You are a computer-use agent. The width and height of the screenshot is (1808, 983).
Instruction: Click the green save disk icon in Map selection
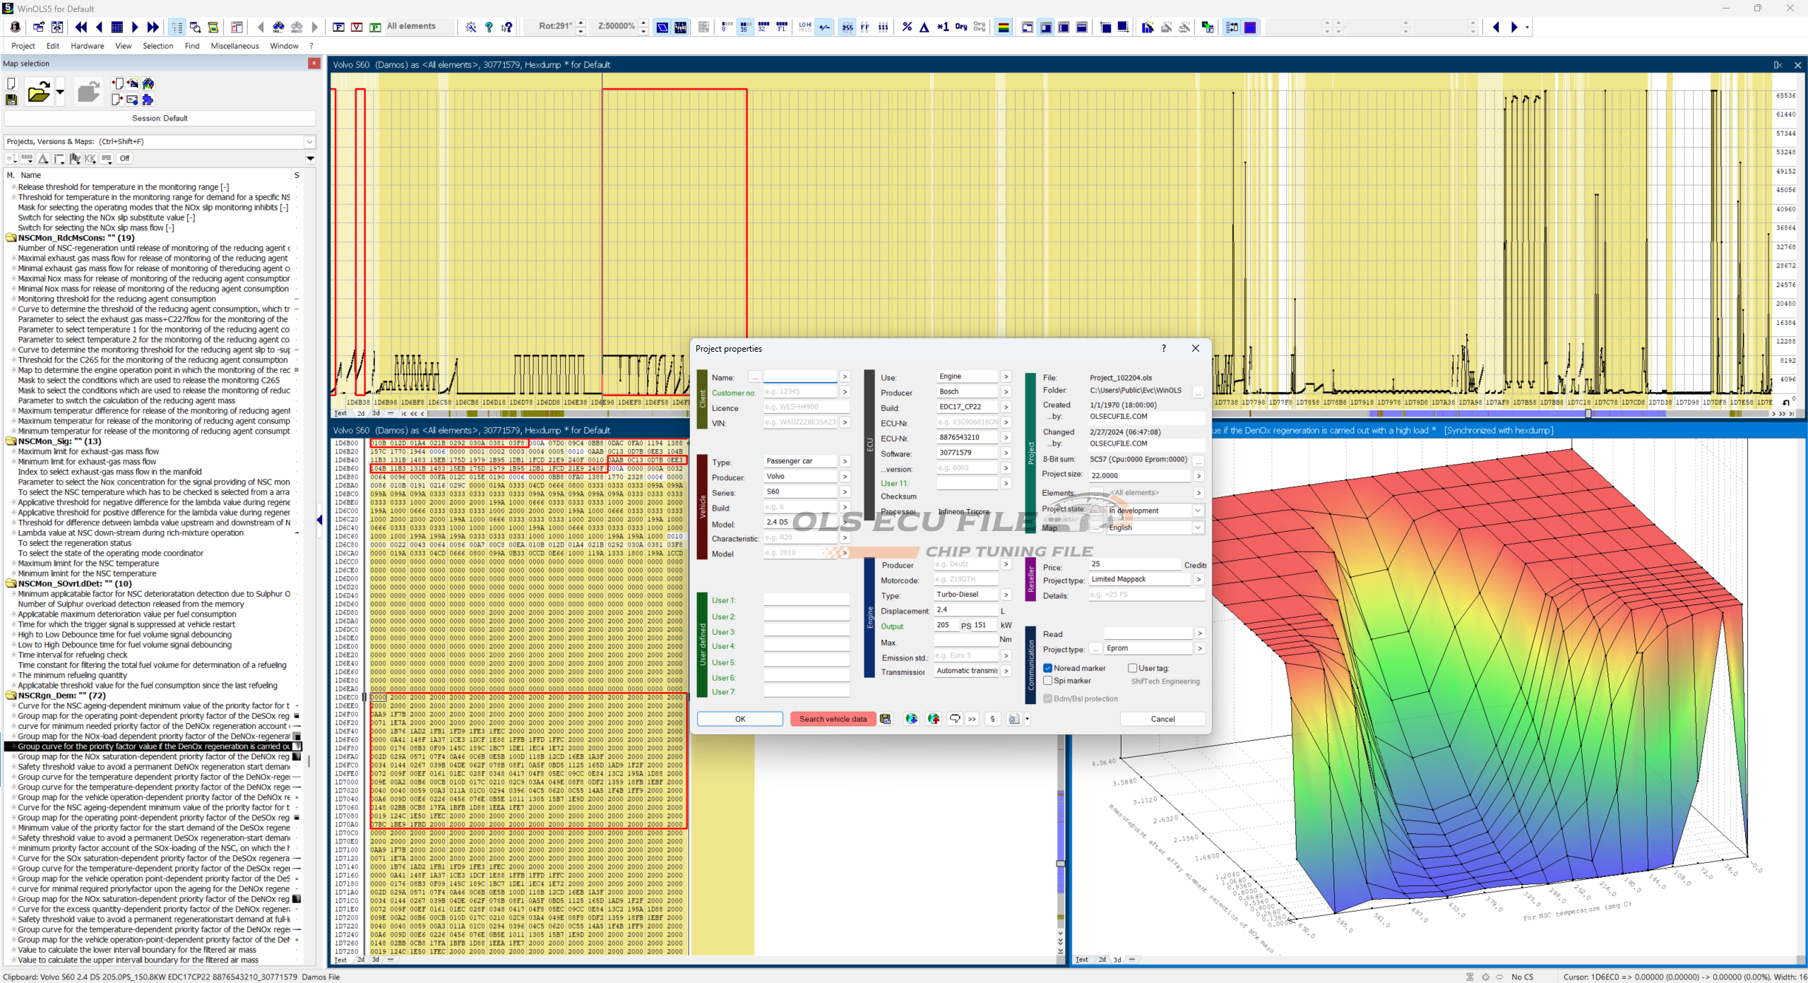[11, 100]
